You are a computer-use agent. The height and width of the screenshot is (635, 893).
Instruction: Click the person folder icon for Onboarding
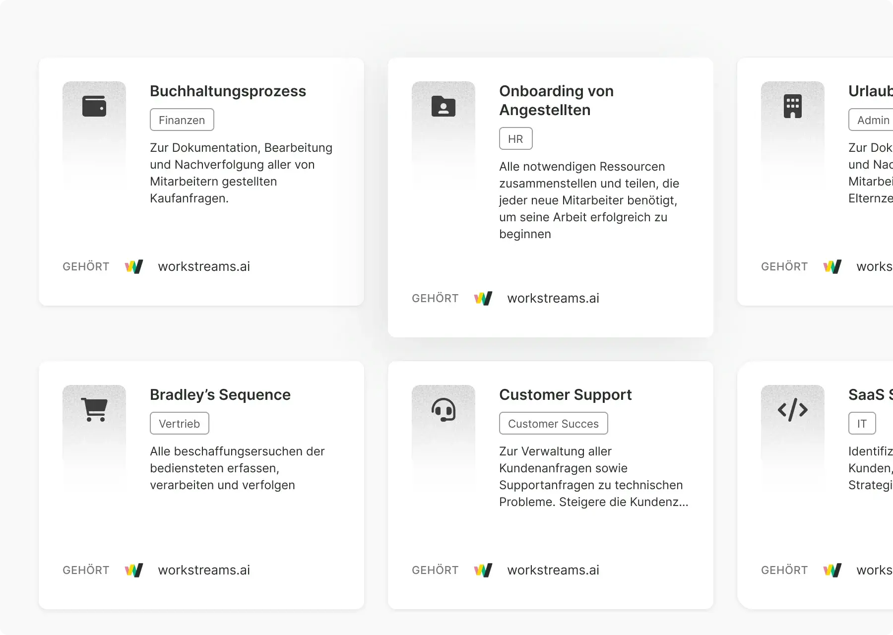[444, 106]
